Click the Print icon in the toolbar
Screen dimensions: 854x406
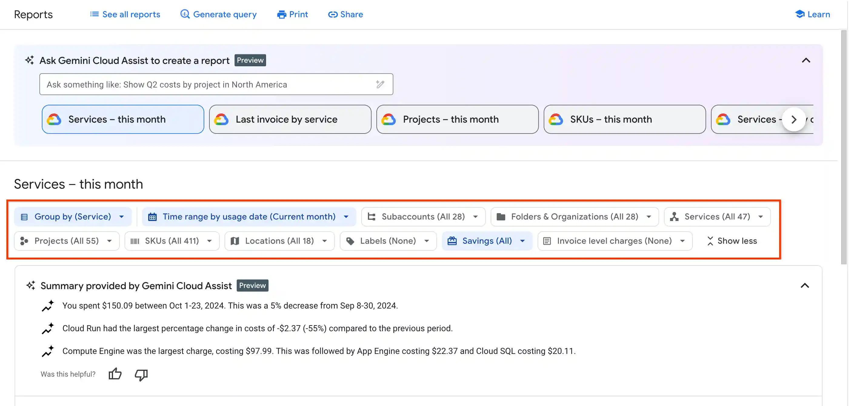point(282,14)
